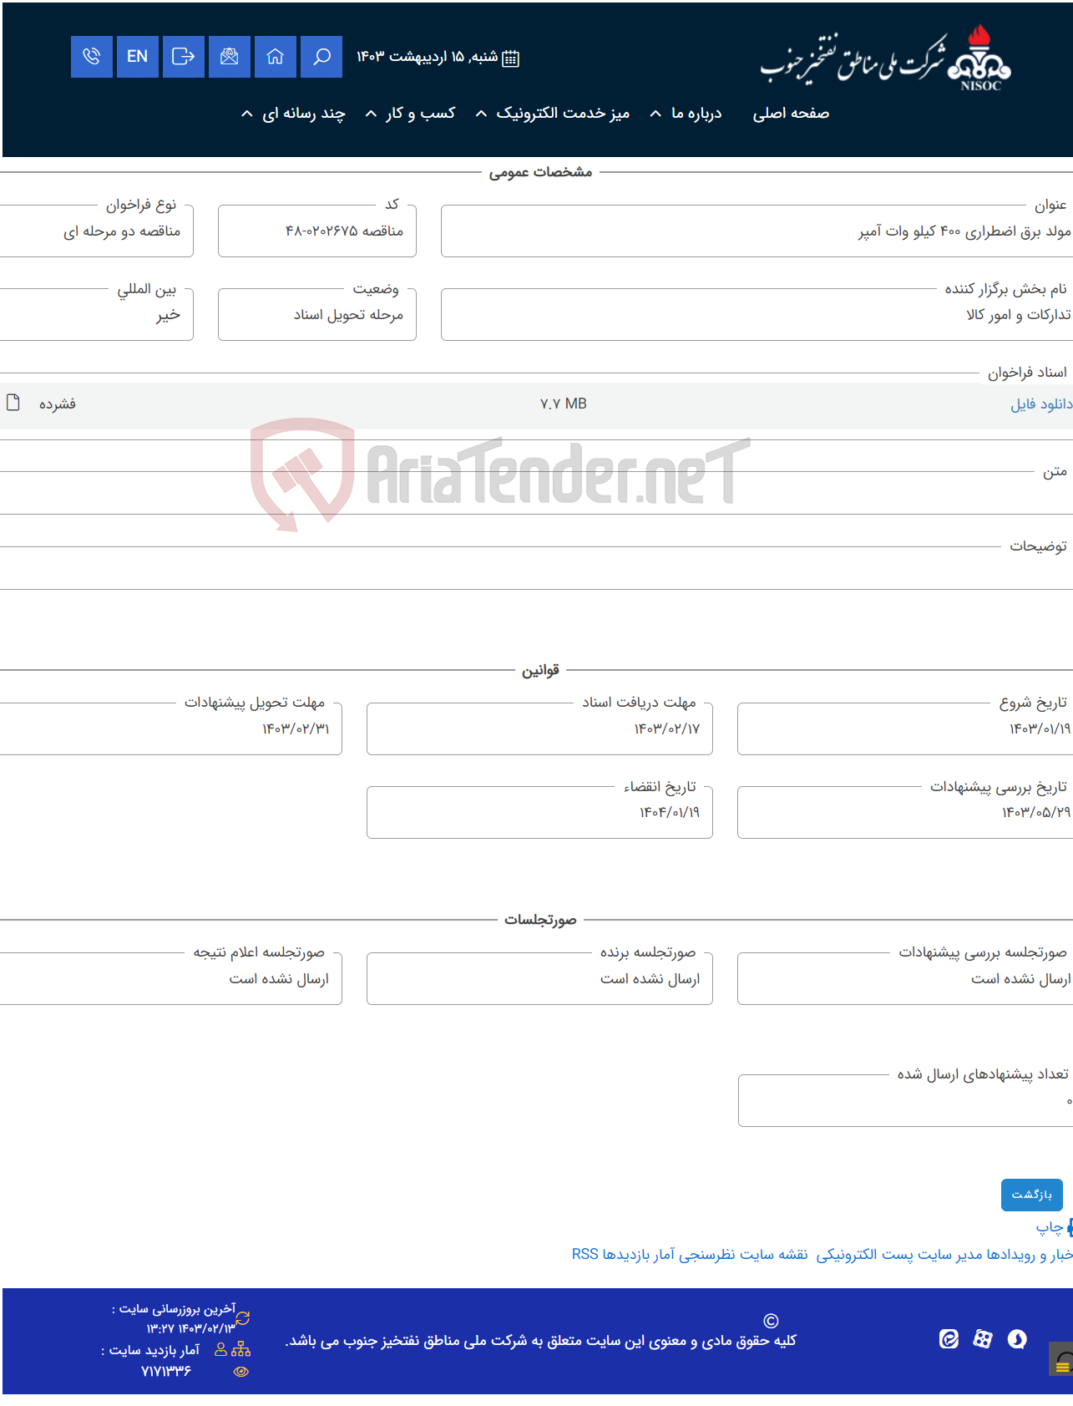1073x1406 pixels.
Task: Click the refresh icon near آخرین بروزرسانی سایت
Action: point(243,1318)
